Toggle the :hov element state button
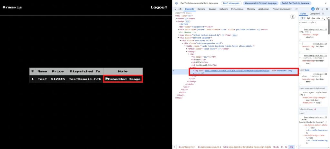The height and width of the screenshot is (149, 330). pos(313,18)
